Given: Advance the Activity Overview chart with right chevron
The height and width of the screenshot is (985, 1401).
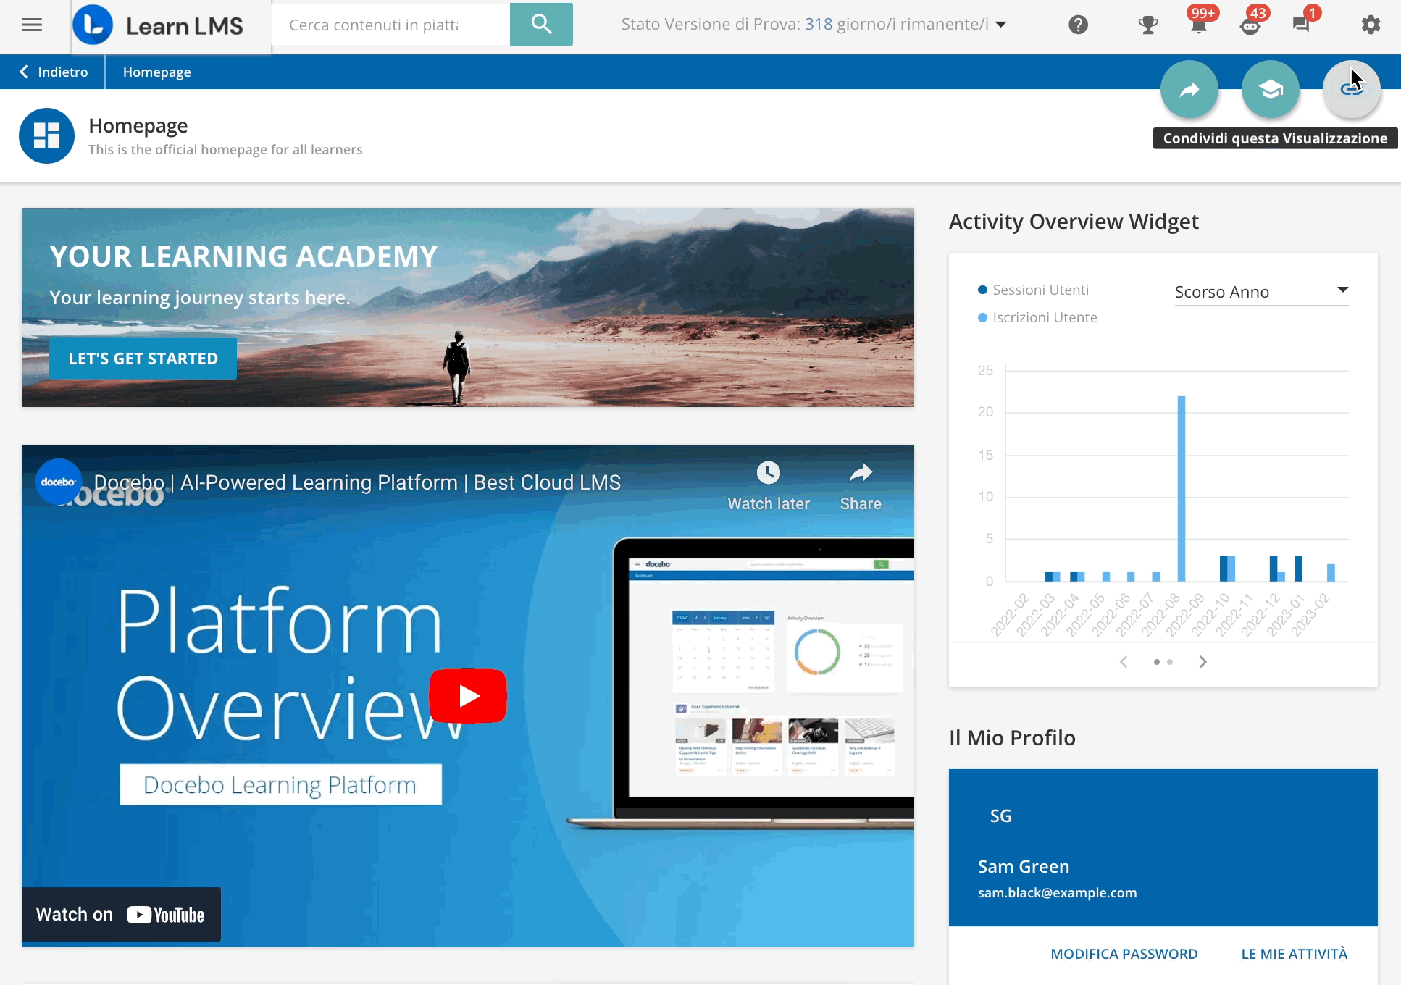Looking at the screenshot, I should [x=1203, y=661].
